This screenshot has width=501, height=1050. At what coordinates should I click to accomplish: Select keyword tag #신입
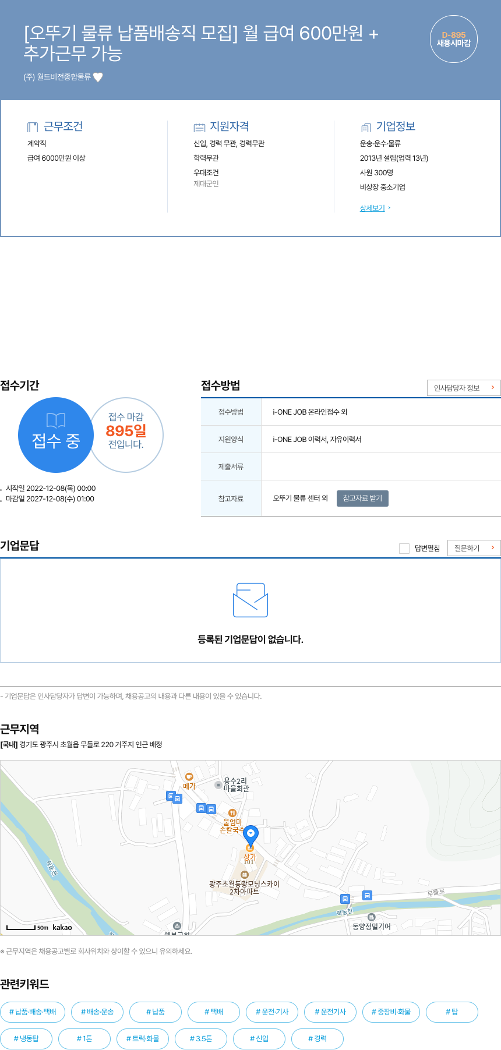tap(259, 1038)
